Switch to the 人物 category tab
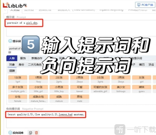156x135 pixels. [12, 58]
